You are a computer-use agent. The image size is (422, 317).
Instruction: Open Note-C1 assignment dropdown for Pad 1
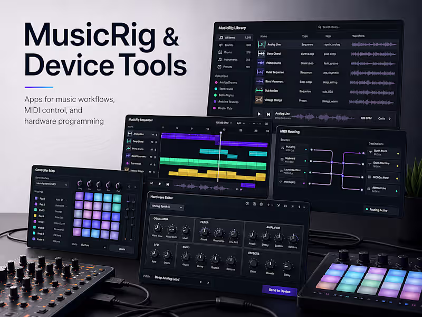61,200
